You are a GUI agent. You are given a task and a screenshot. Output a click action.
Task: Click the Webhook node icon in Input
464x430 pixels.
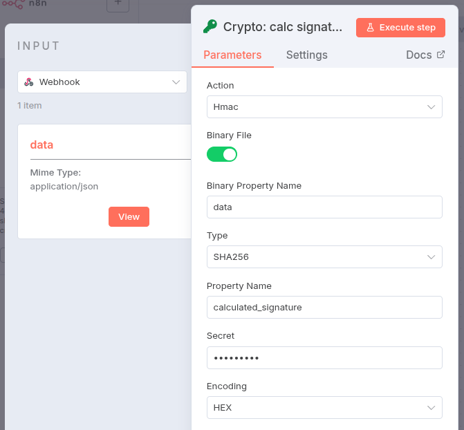29,82
